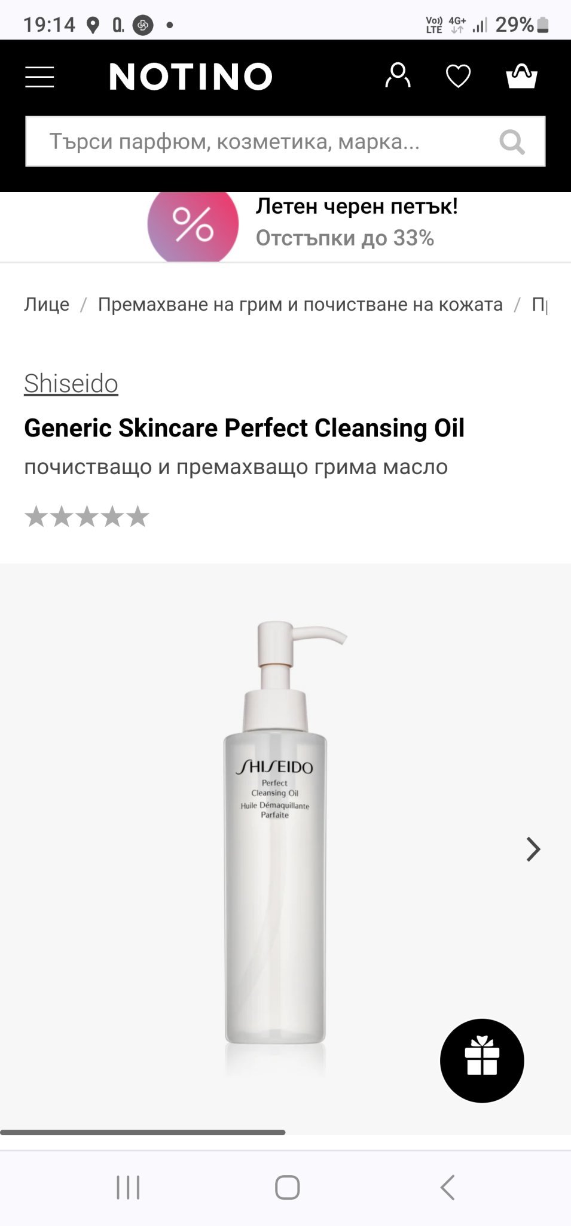View the five-star rating reviews
The width and height of the screenshot is (571, 1226).
(x=87, y=517)
